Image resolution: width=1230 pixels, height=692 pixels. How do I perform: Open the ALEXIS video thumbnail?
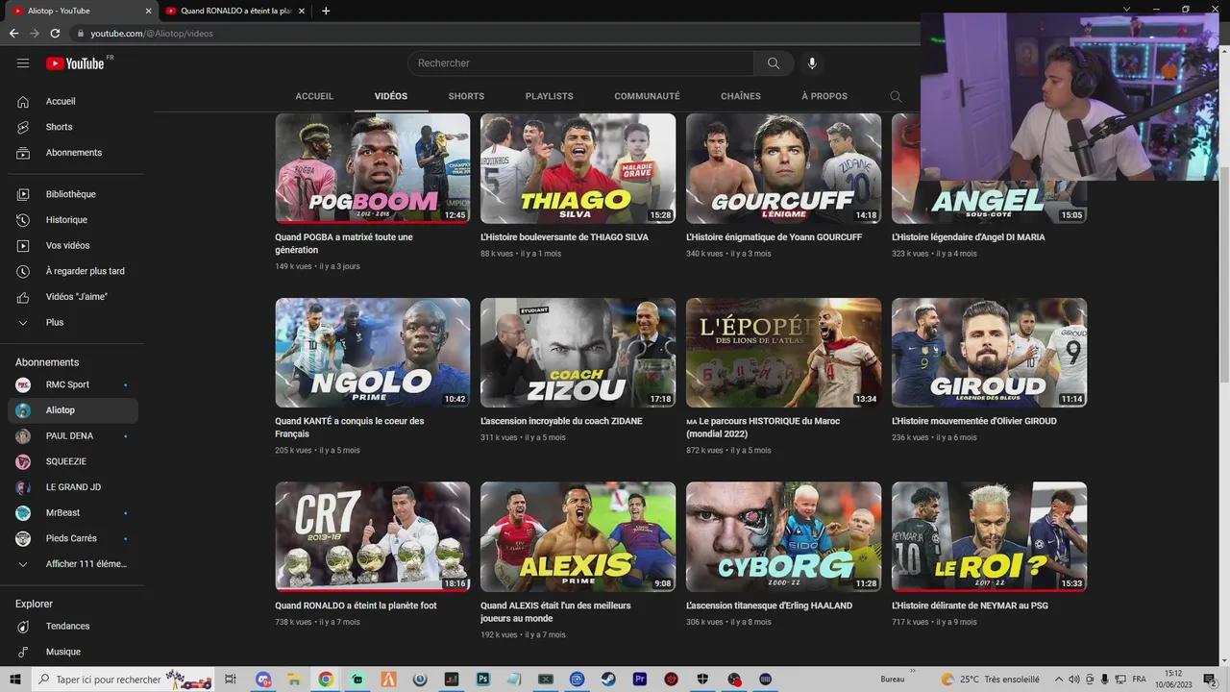tap(578, 536)
